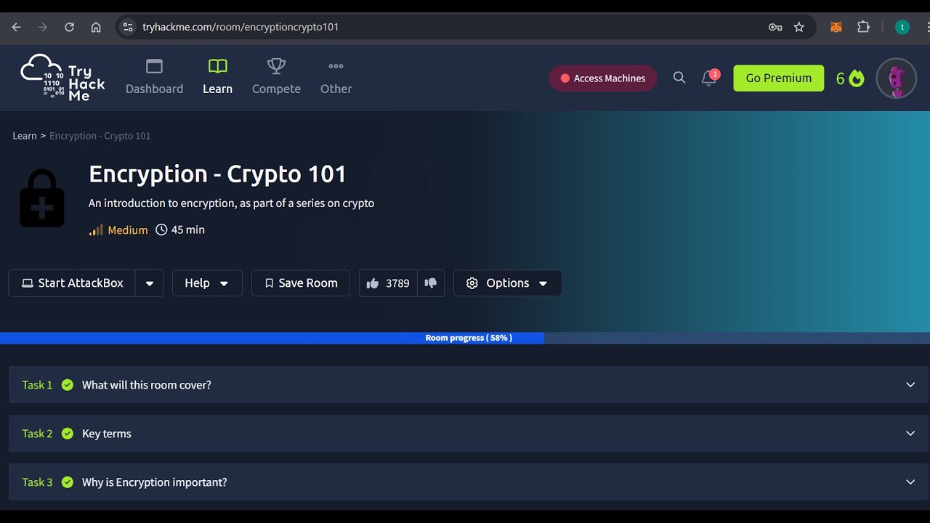Click the TryHackMe logo
The height and width of the screenshot is (523, 930).
[x=63, y=78]
